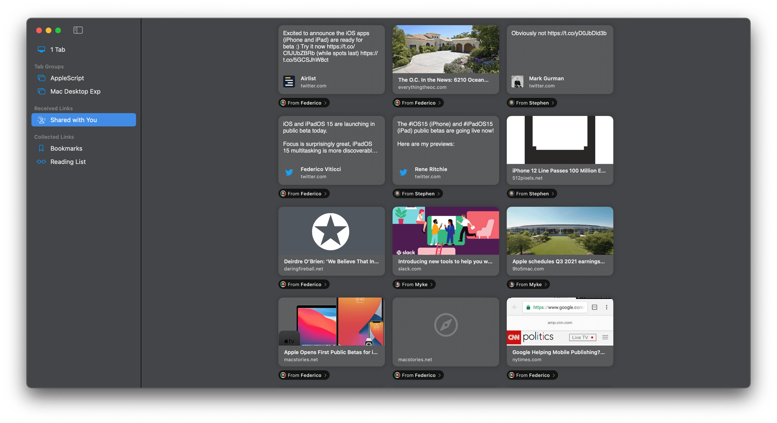The image size is (777, 423).
Task: Open Collected Links section header
Action: coord(54,137)
